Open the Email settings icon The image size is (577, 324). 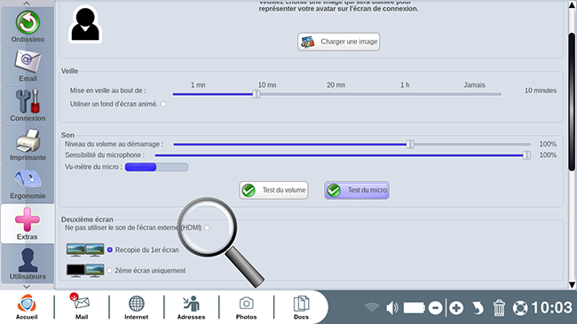[x=28, y=67]
